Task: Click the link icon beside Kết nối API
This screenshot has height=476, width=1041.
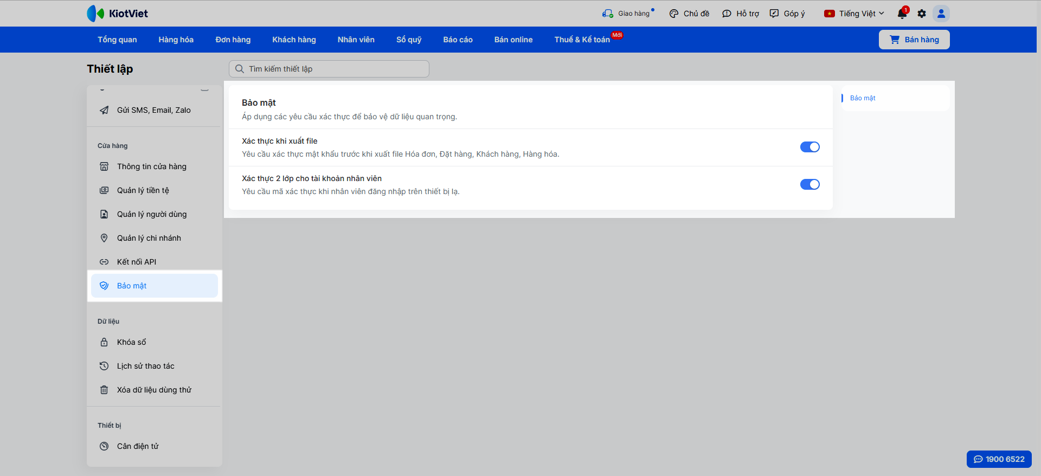Action: pyautogui.click(x=104, y=262)
